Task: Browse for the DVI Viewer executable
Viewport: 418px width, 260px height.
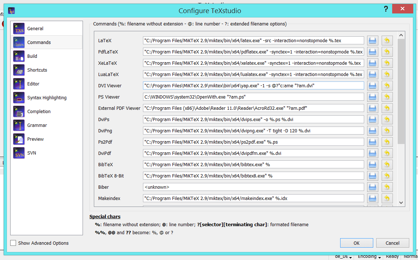Action: 373,86
